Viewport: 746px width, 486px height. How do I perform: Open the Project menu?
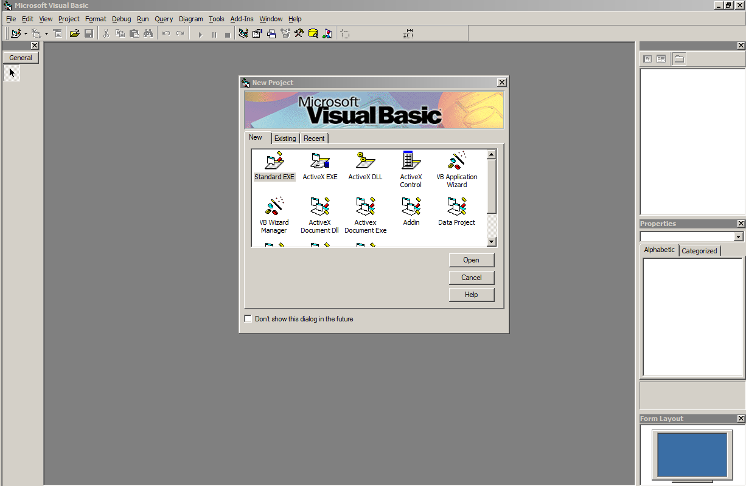point(69,19)
